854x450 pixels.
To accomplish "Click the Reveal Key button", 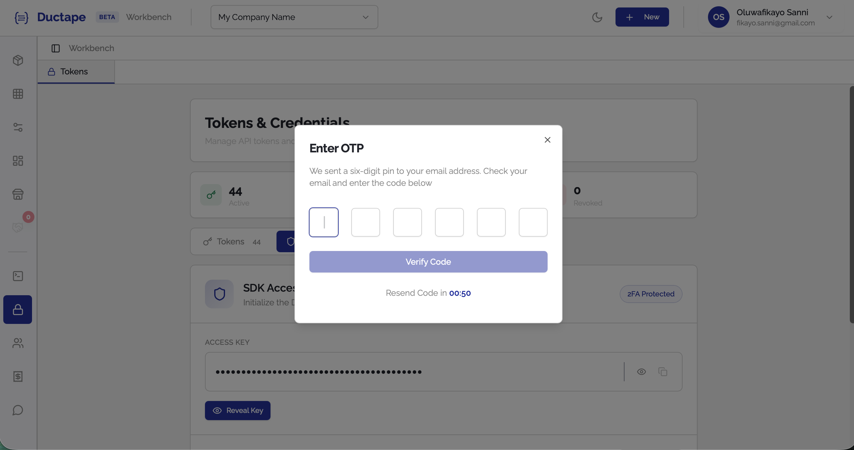I will click(237, 410).
